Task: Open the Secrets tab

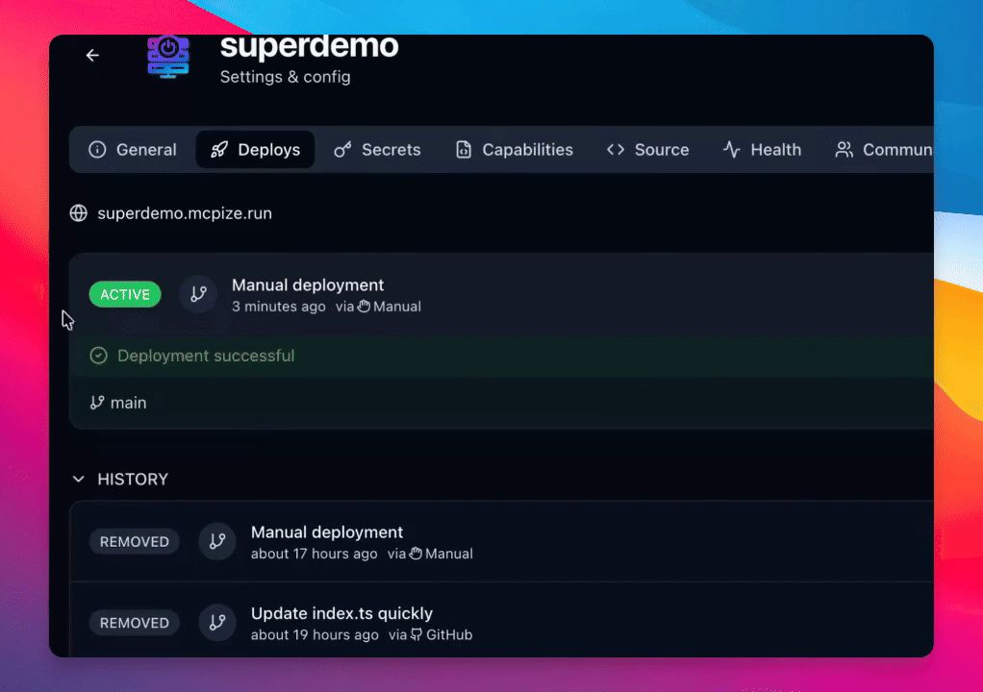Action: click(377, 150)
